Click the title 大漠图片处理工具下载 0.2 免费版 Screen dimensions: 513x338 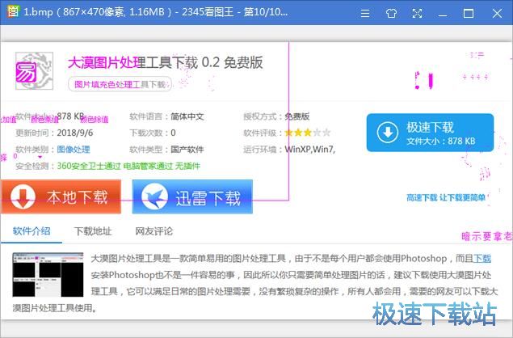click(166, 62)
